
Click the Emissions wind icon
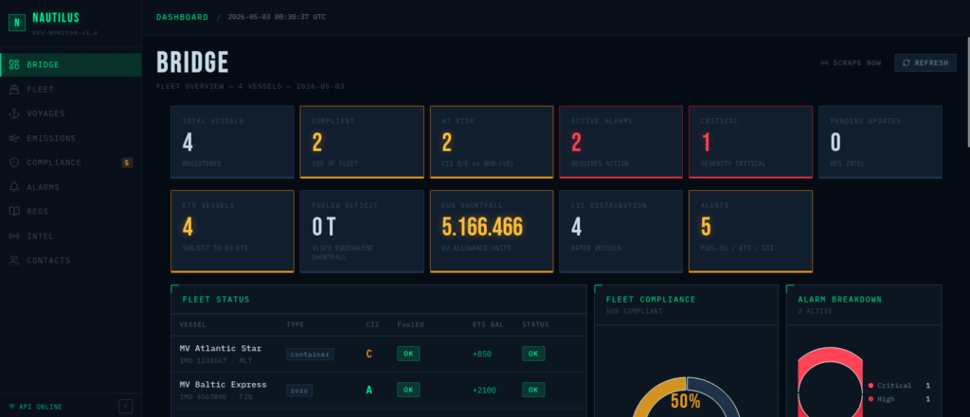pos(14,138)
